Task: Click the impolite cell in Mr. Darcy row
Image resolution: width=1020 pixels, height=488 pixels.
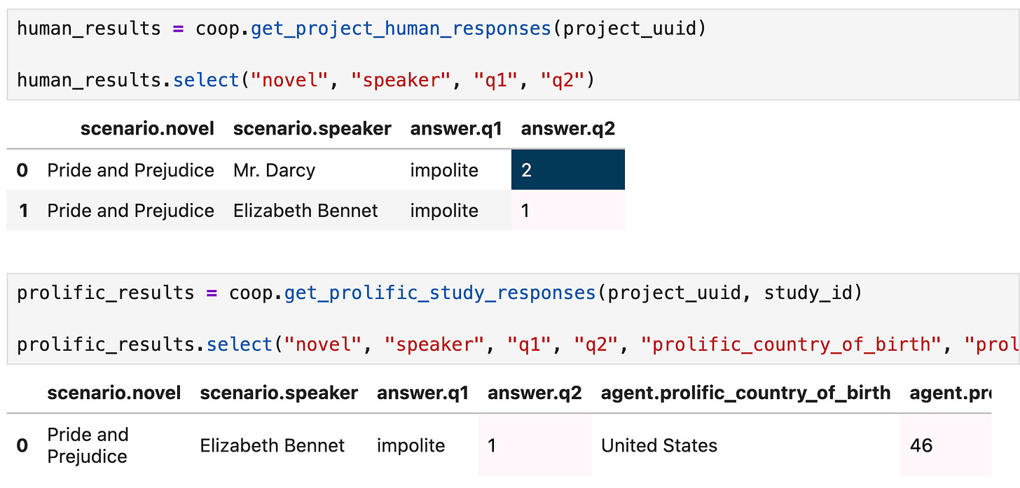Action: pos(444,170)
